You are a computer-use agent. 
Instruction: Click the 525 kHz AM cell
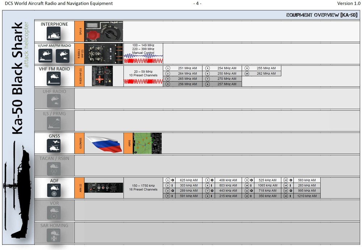[268, 180]
